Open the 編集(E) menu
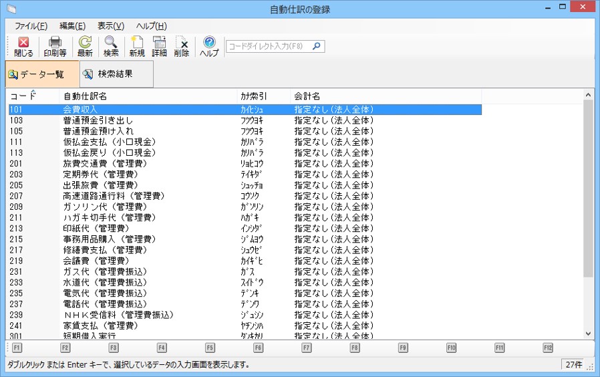The width and height of the screenshot is (600, 377). point(72,26)
